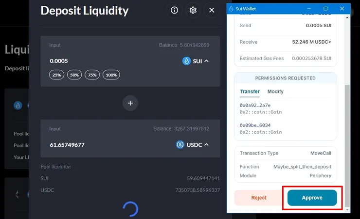
Task: Click address 0x0a92…2a7e in permissions
Action: tap(255, 106)
